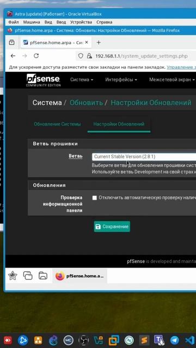Open the VirtualBox Машина menu
The width and height of the screenshot is (196, 348).
32,22
